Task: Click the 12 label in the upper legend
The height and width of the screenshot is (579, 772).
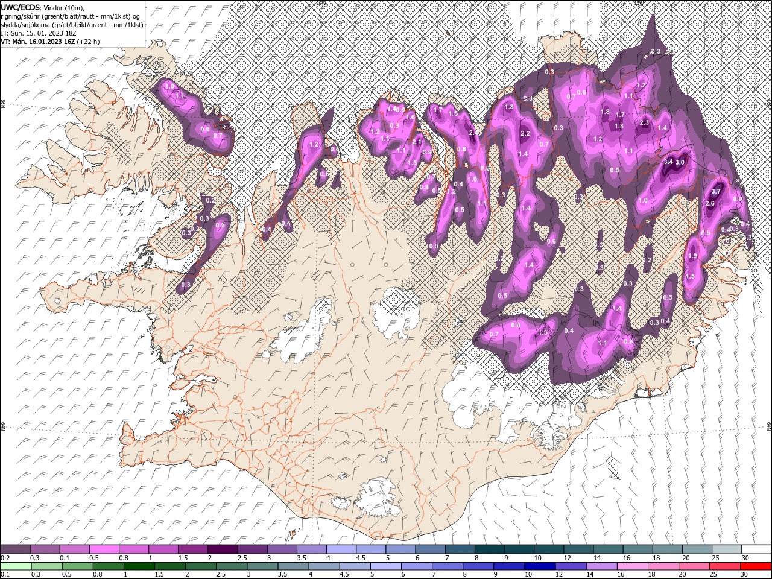Action: coord(568,558)
